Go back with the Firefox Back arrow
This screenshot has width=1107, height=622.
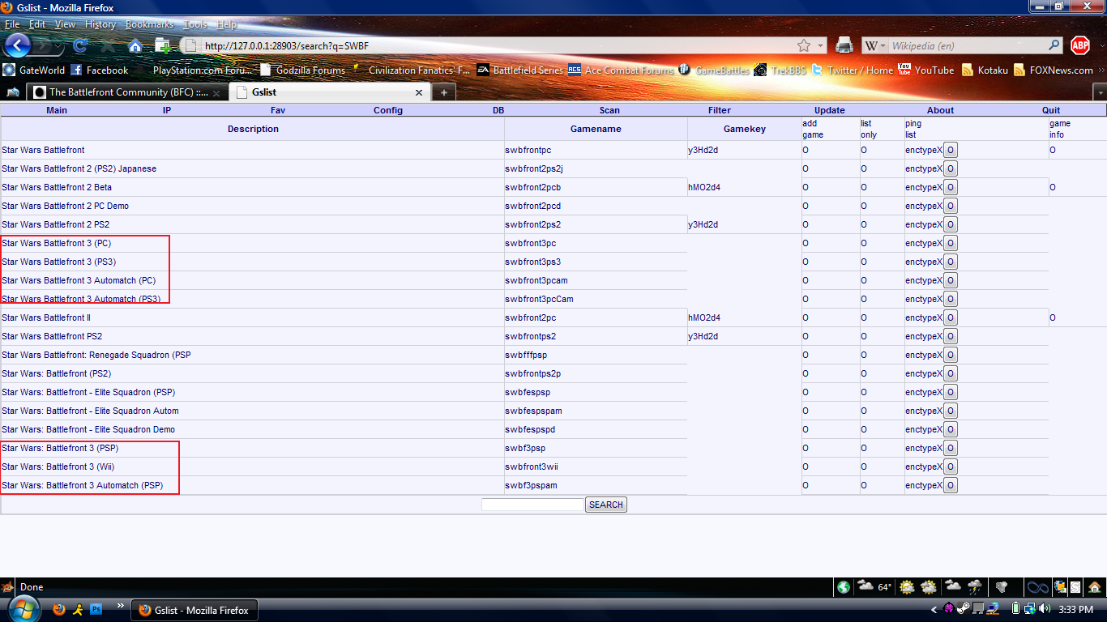click(18, 45)
